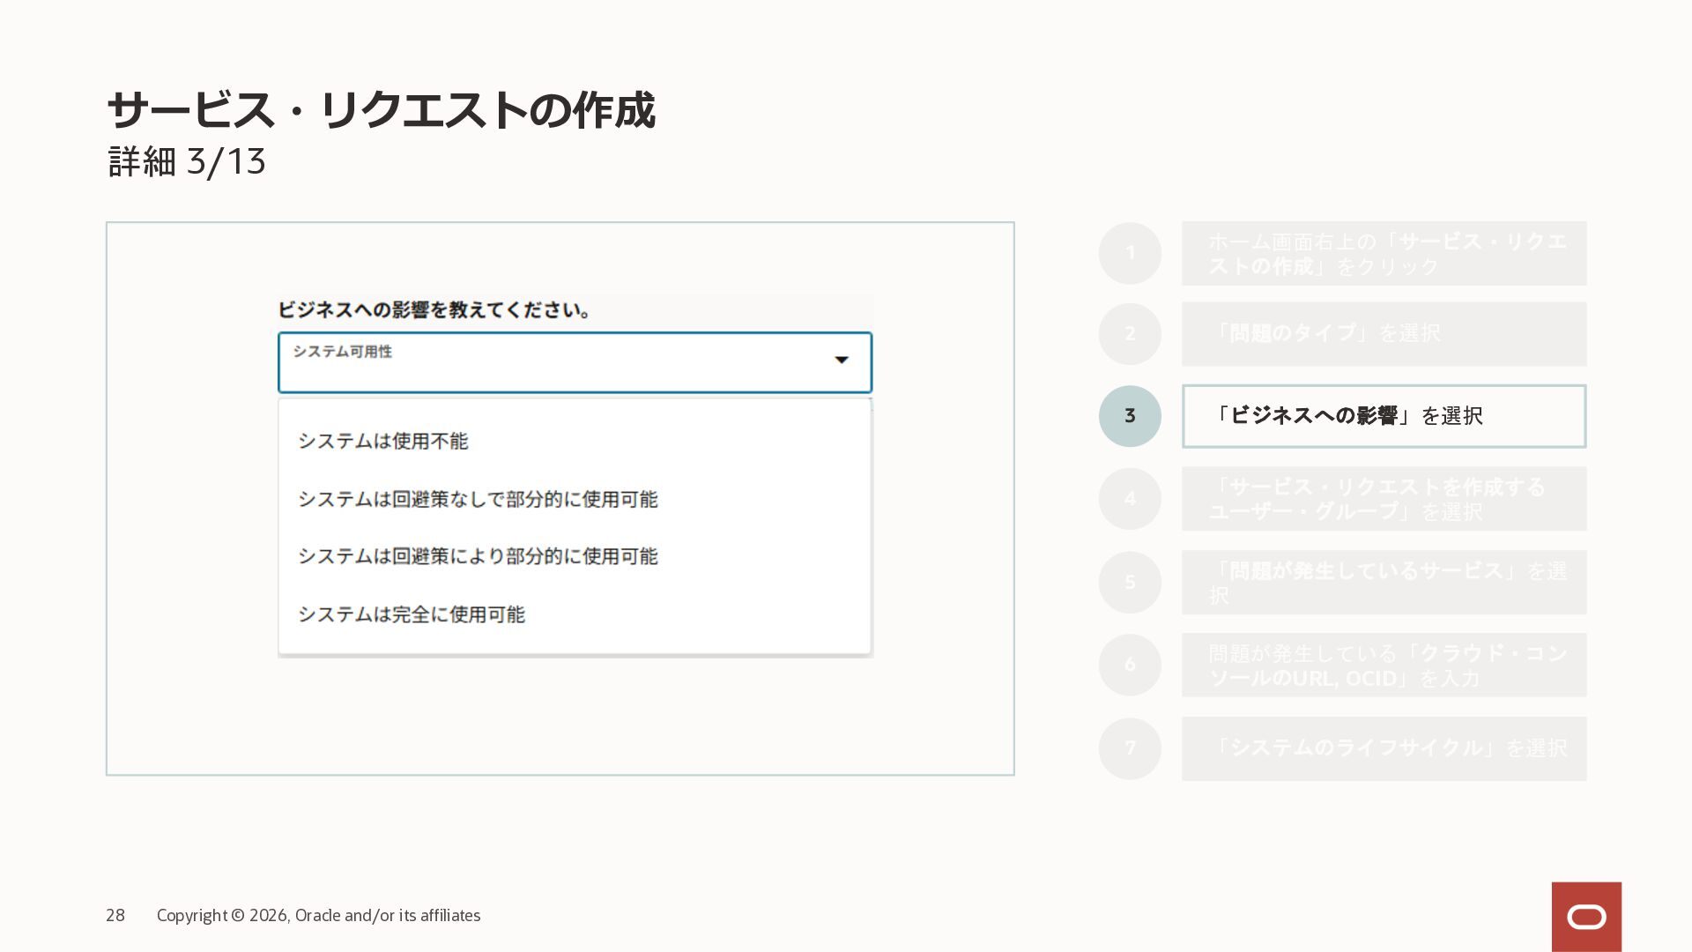This screenshot has height=952, width=1692.
Task: Click step 3 circle icon
Action: click(x=1130, y=416)
